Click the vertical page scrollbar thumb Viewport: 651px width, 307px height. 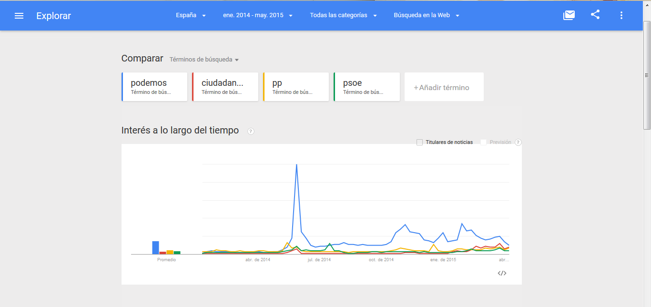[647, 75]
